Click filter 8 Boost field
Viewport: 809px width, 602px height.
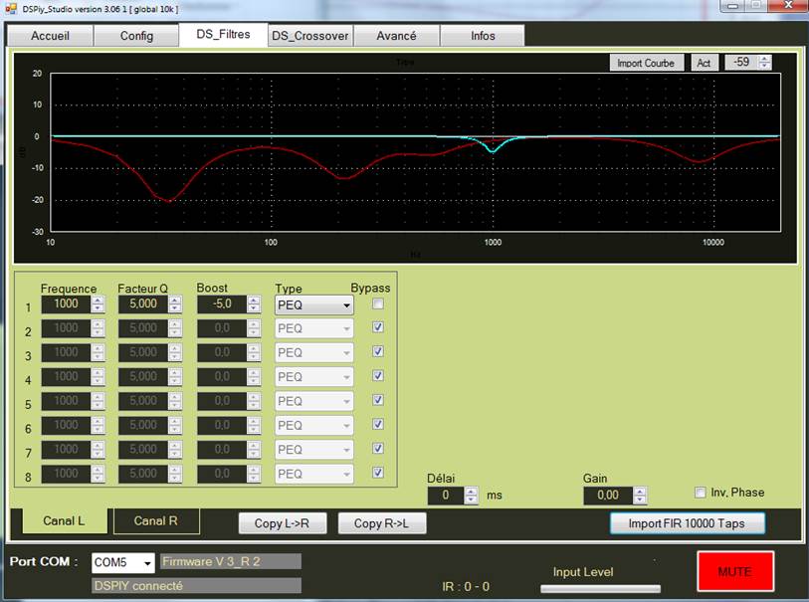(x=222, y=474)
